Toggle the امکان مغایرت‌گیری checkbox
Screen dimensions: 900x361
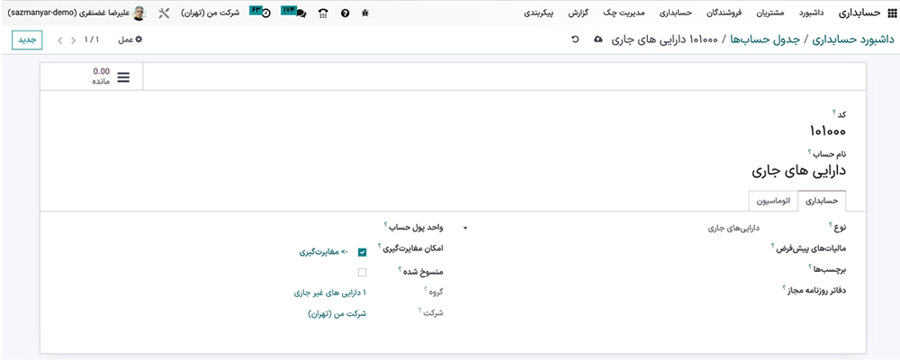tap(362, 252)
